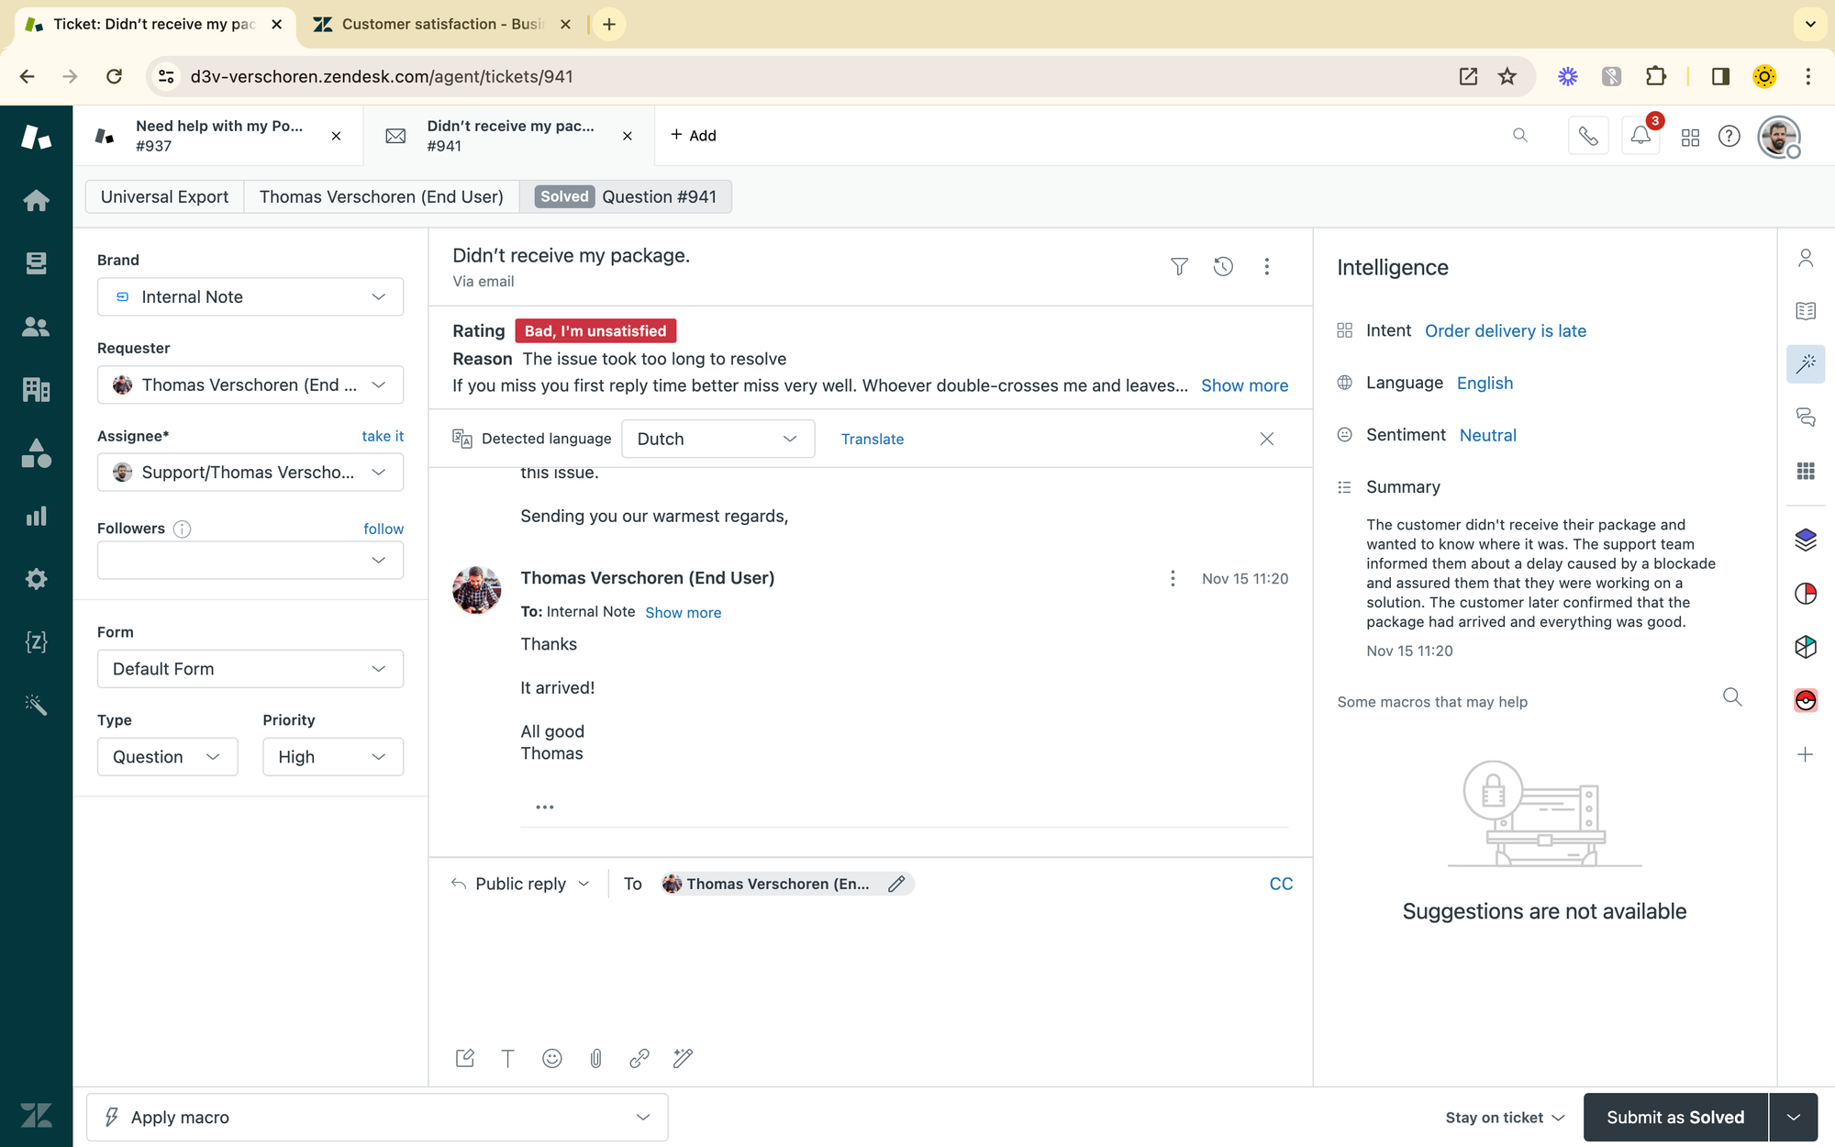Expand Apply macro dropdown

click(x=377, y=1117)
